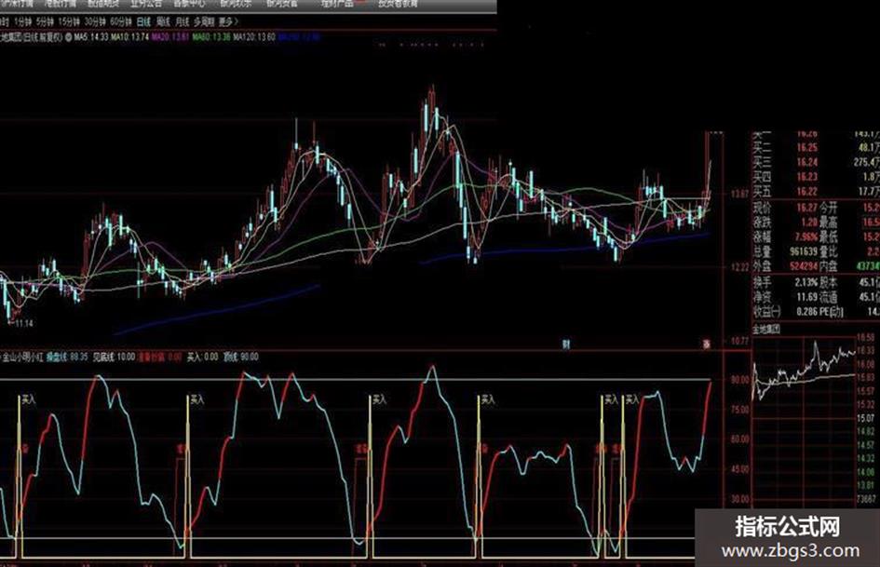Viewport: 880px width, 567px height.
Task: Click the 今开 opening price label
Action: click(x=829, y=207)
